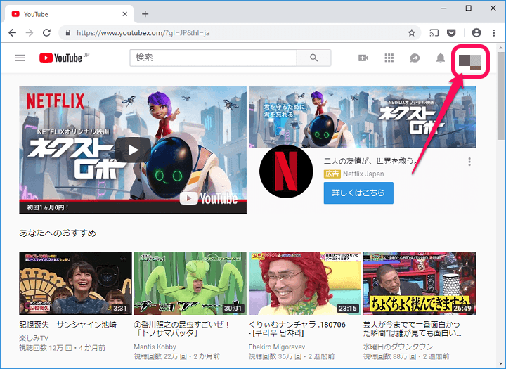Screen dimensions: 506x369
Task: Focus the 検索 search box
Action: coord(214,58)
